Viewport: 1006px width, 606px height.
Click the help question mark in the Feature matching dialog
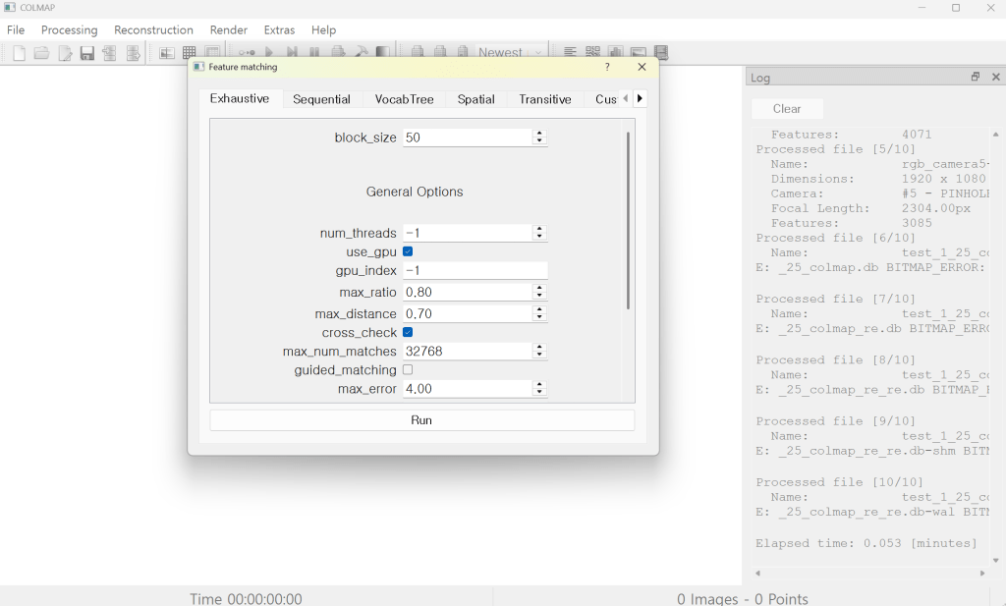click(x=607, y=67)
